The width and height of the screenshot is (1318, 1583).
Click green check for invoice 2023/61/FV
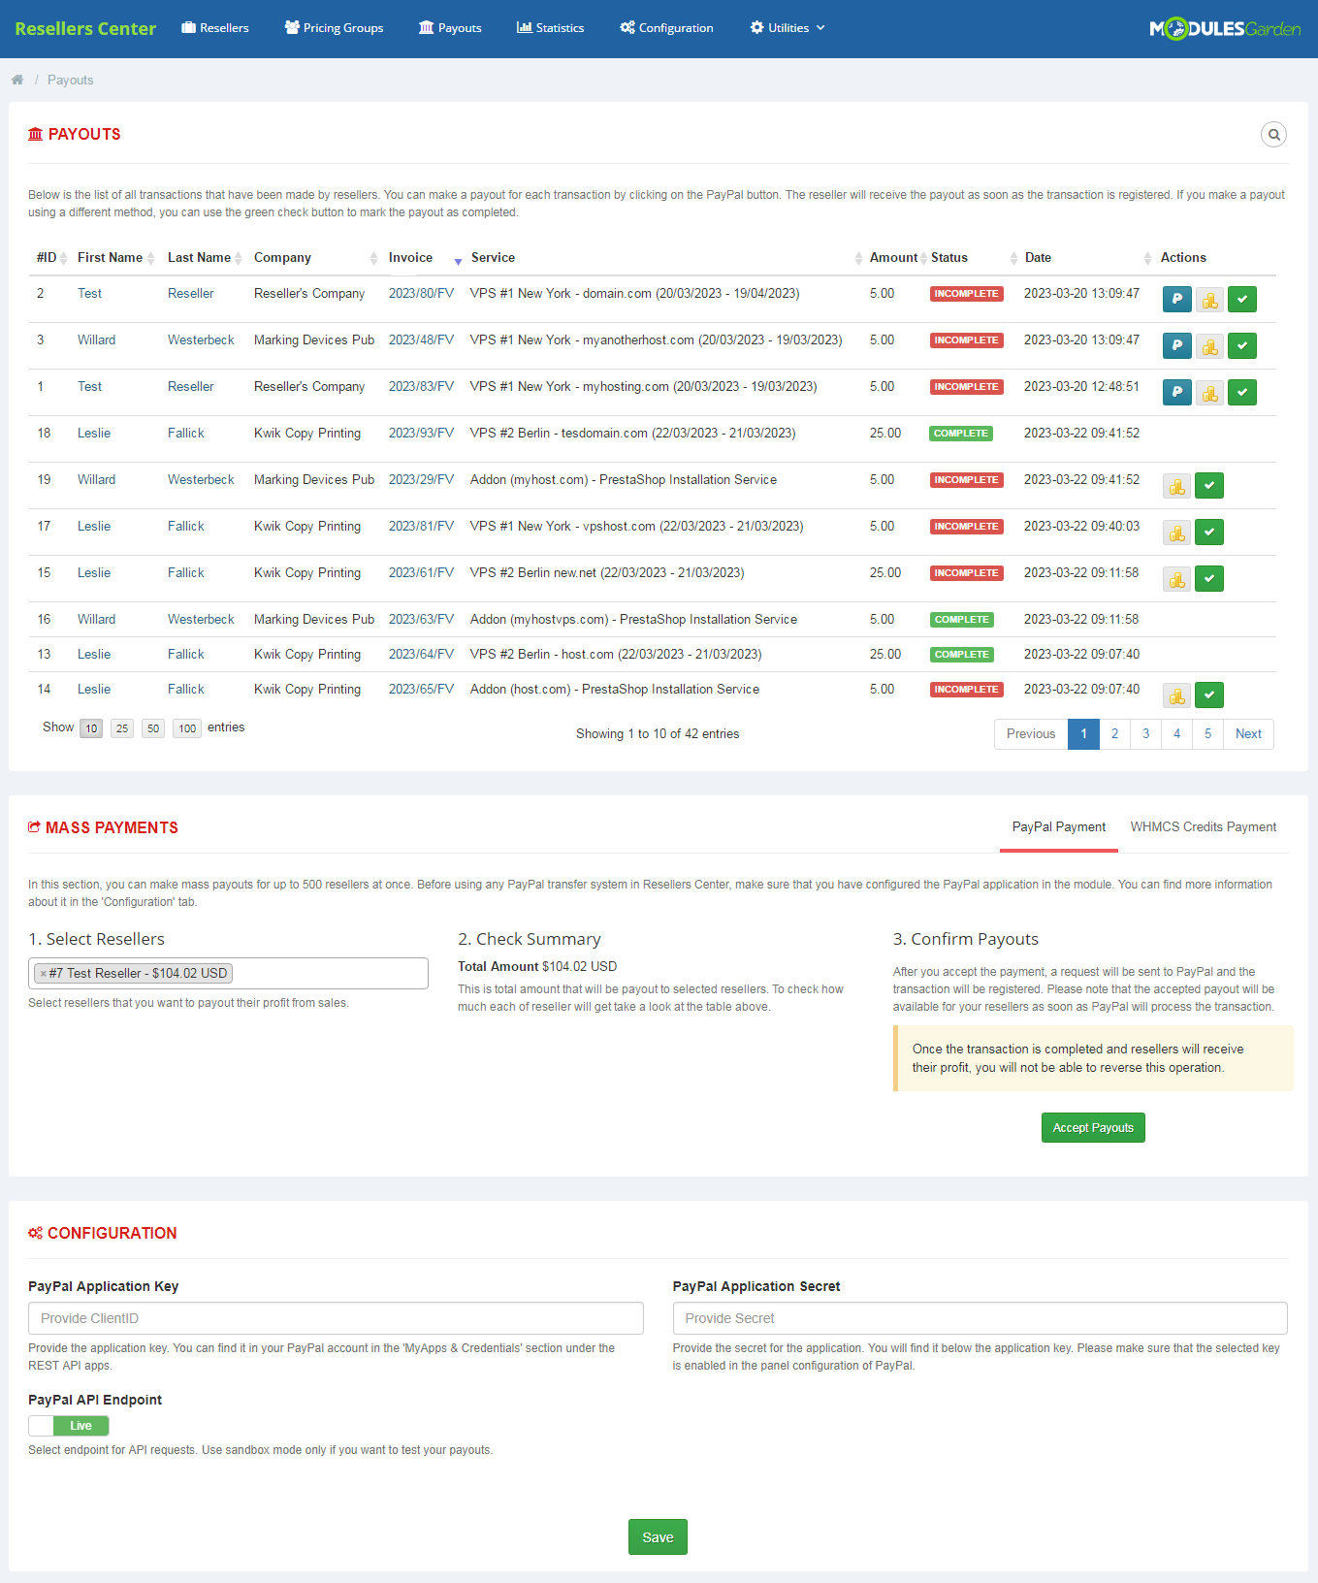(1209, 579)
